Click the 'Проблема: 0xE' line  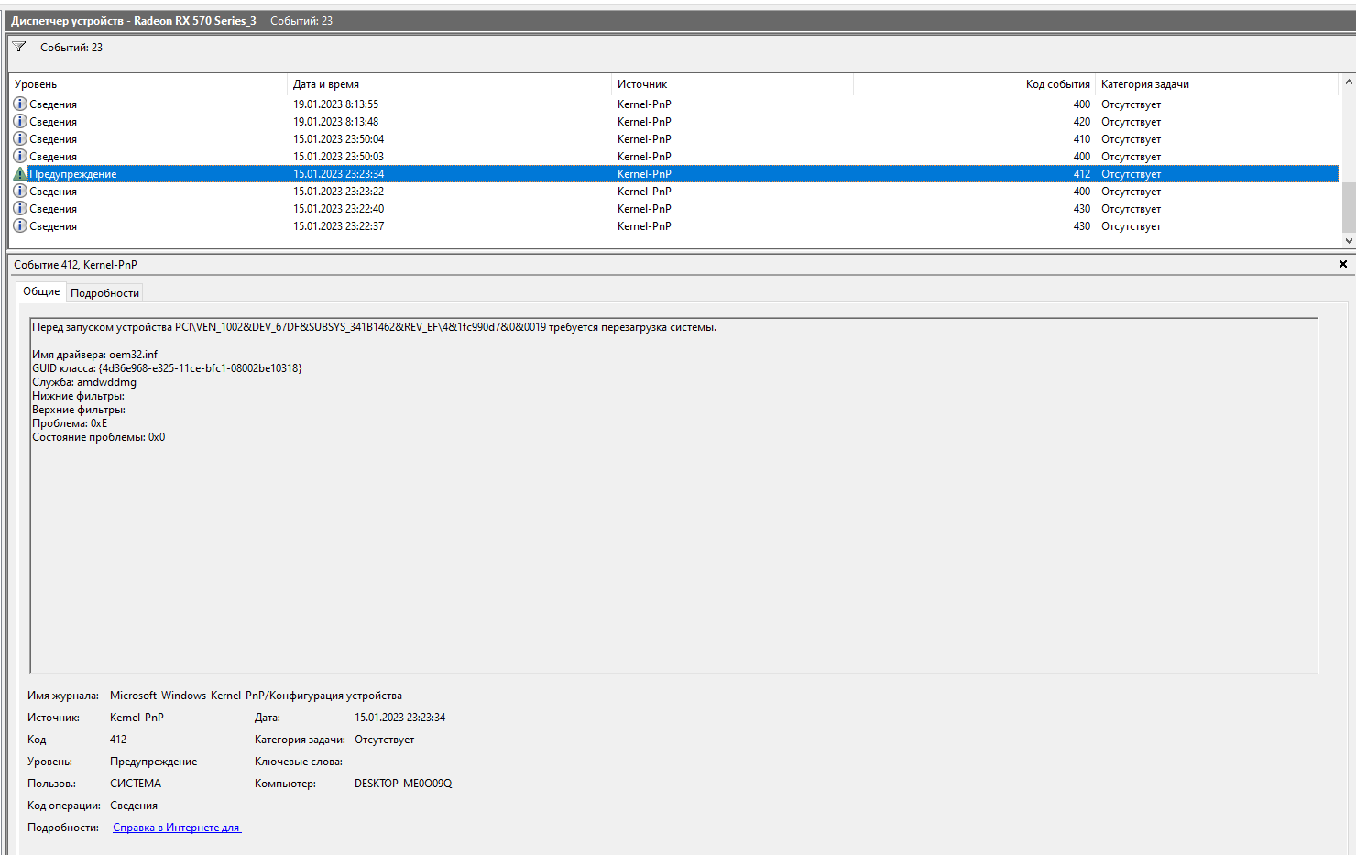70,423
